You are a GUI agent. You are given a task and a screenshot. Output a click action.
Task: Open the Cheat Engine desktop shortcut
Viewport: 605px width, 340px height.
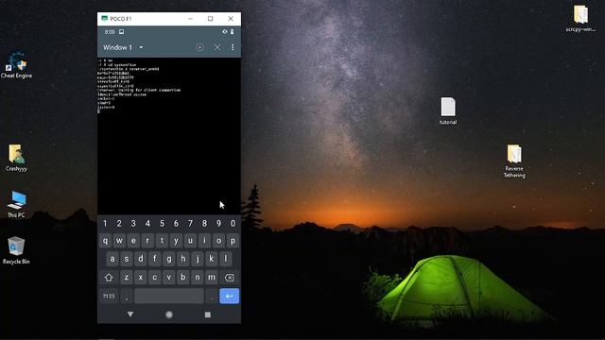tap(16, 65)
